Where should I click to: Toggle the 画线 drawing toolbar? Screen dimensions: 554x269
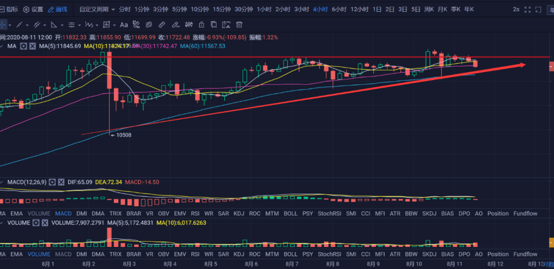point(57,9)
